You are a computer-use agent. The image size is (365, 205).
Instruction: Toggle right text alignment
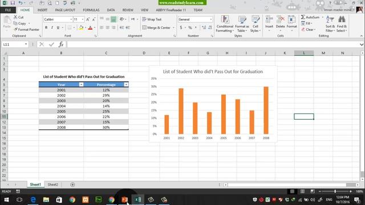click(x=113, y=28)
